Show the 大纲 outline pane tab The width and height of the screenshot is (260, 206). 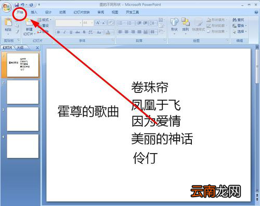tap(20, 48)
